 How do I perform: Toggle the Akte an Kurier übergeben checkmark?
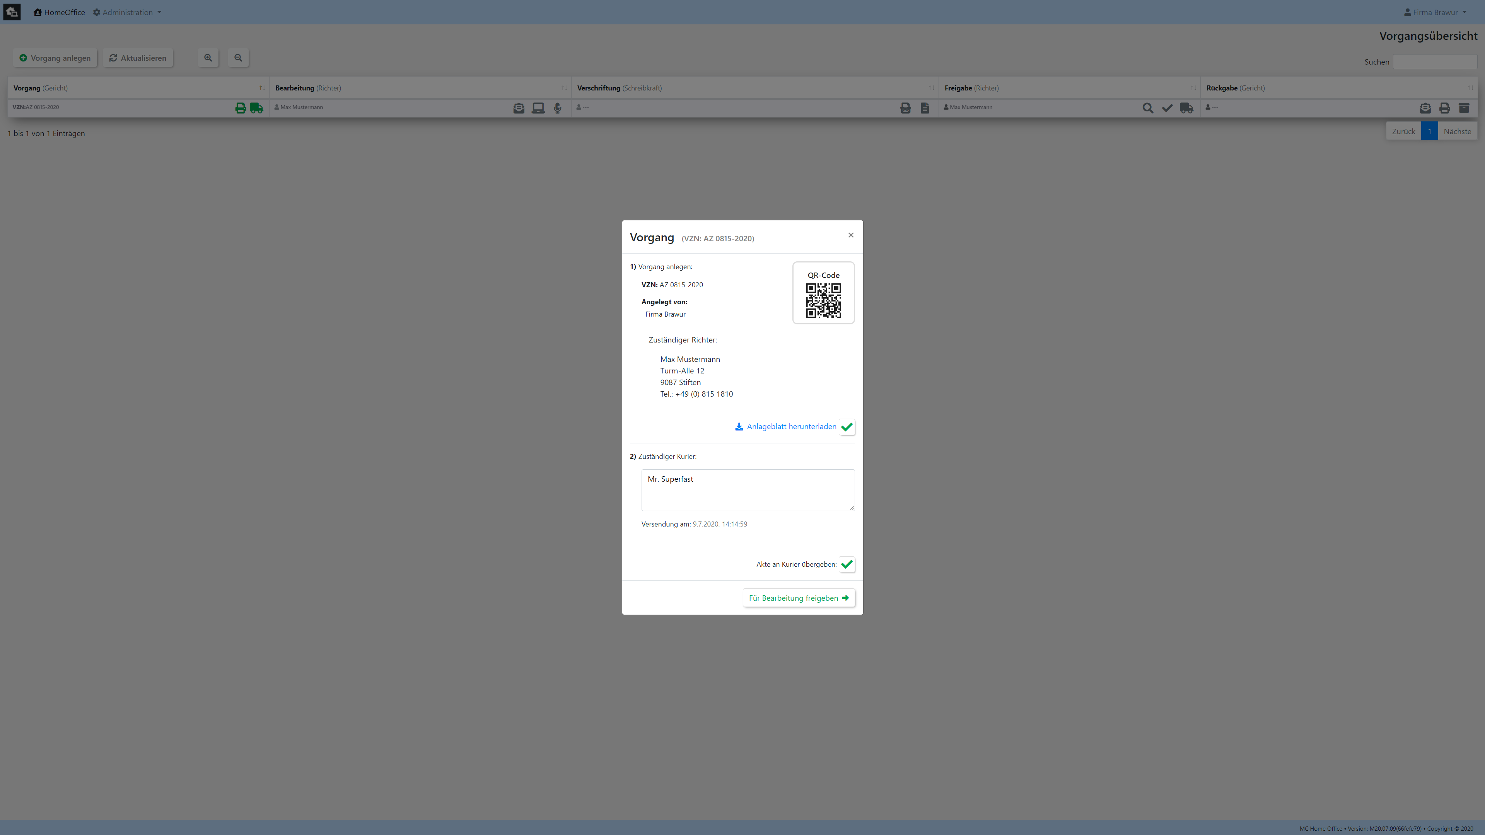coord(846,564)
